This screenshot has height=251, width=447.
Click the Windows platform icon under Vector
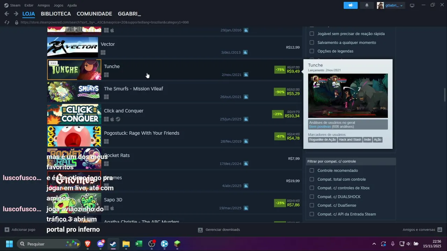tap(103, 53)
